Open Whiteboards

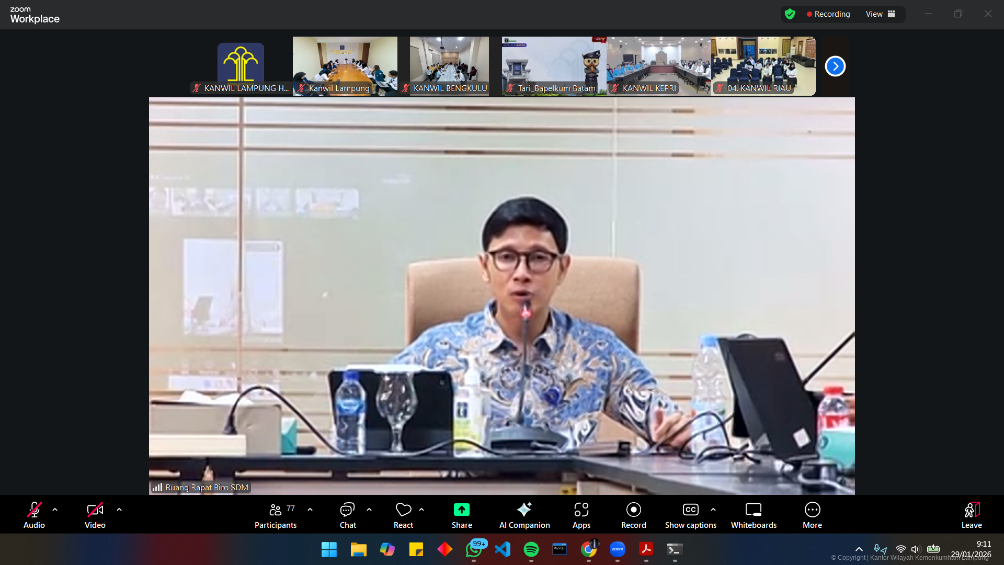click(753, 515)
